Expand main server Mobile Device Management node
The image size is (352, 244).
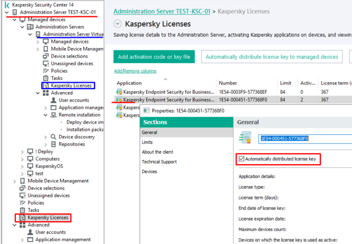14,181
